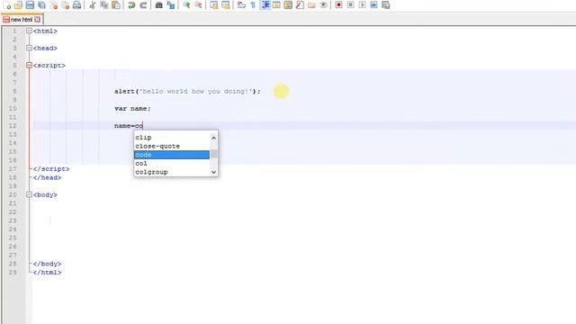This screenshot has width=576, height=324.
Task: Start recording a macro
Action: tap(338, 4)
